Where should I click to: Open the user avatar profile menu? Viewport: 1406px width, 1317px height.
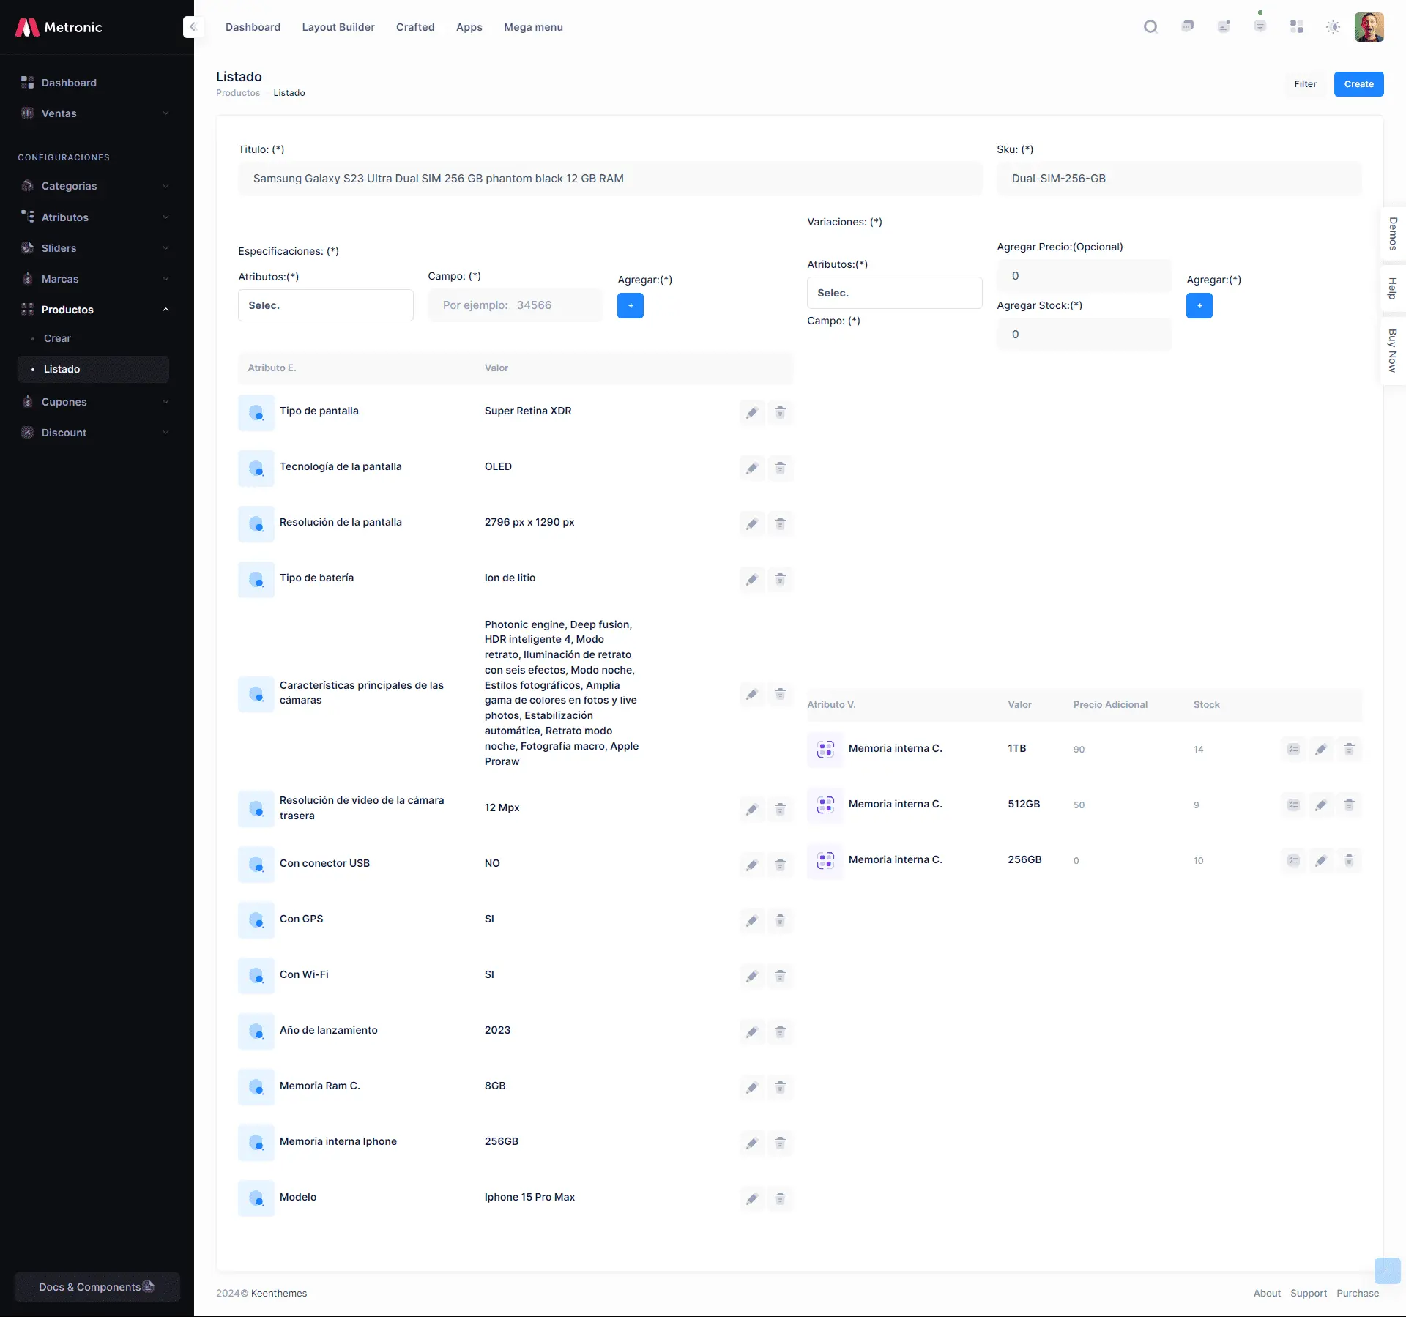1369,27
